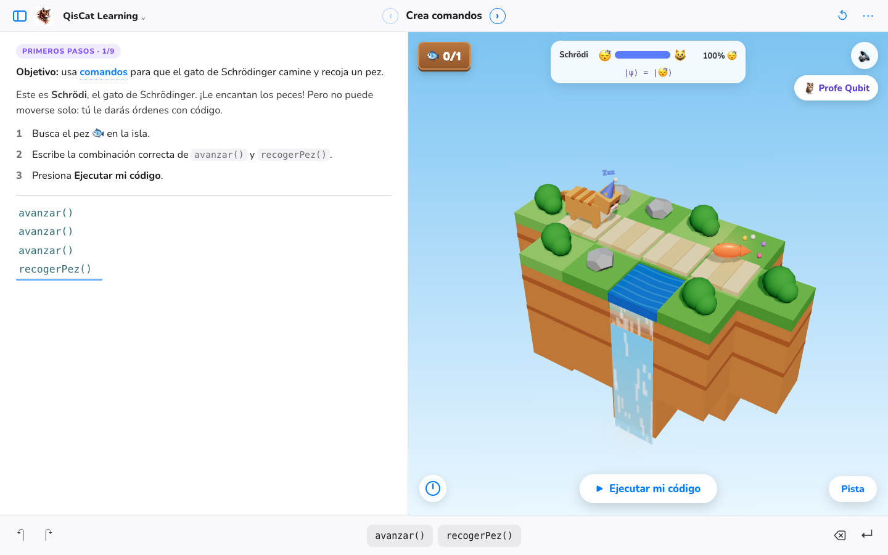Click the Crea comandos lesson title
This screenshot has width=888, height=555.
tap(444, 16)
